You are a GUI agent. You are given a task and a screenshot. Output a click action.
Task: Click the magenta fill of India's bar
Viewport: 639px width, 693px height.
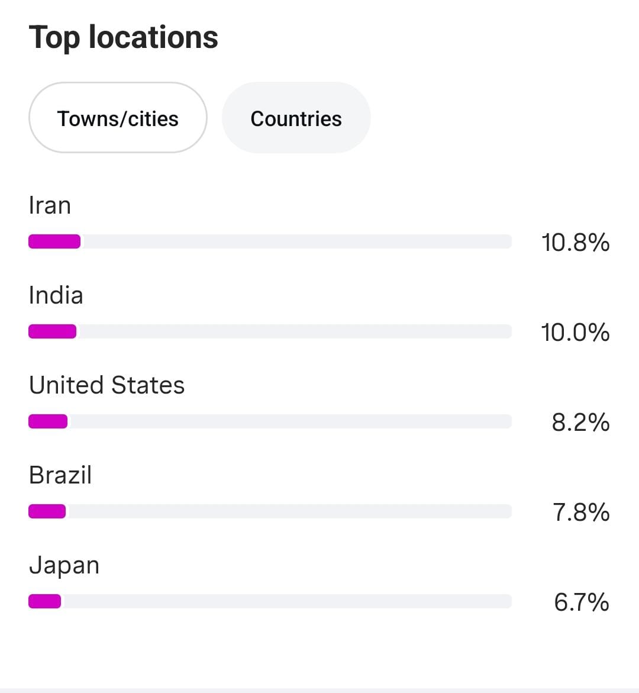pyautogui.click(x=52, y=331)
